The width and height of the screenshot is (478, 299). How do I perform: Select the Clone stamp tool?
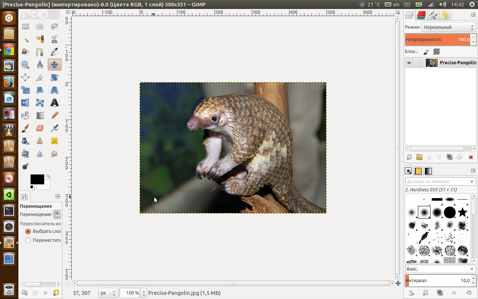[x=40, y=141]
